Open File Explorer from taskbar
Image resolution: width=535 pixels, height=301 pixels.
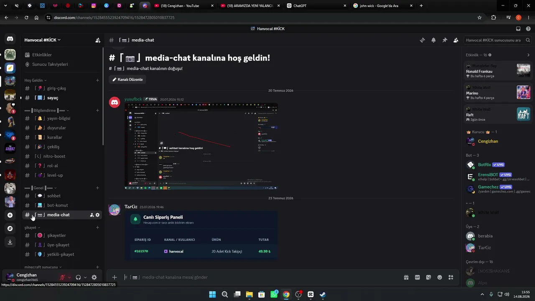click(249, 294)
